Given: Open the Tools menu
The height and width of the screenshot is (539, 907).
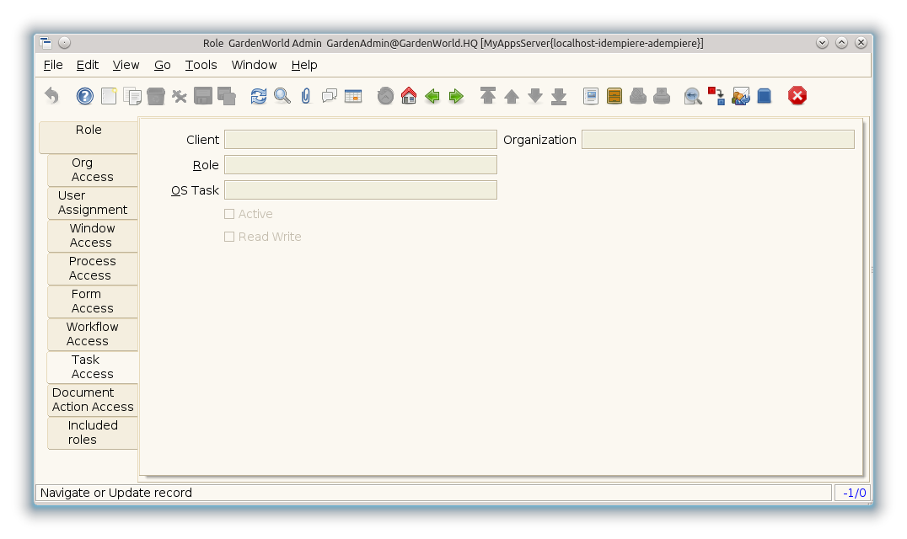Looking at the screenshot, I should click(x=201, y=65).
